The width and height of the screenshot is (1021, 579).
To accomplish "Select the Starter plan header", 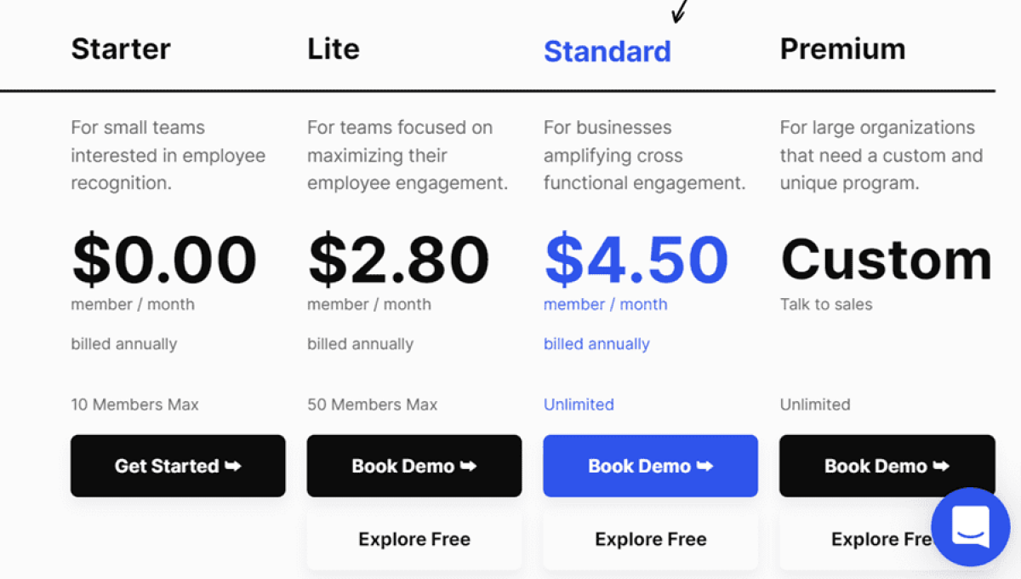I will point(120,49).
